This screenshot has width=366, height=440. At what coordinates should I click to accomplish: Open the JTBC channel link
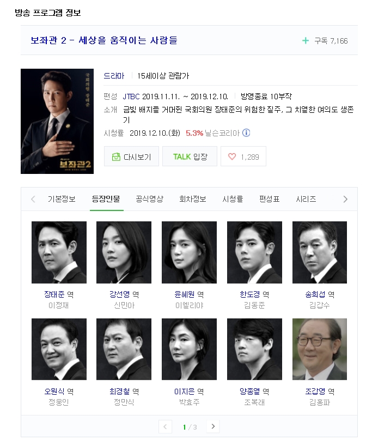click(131, 97)
